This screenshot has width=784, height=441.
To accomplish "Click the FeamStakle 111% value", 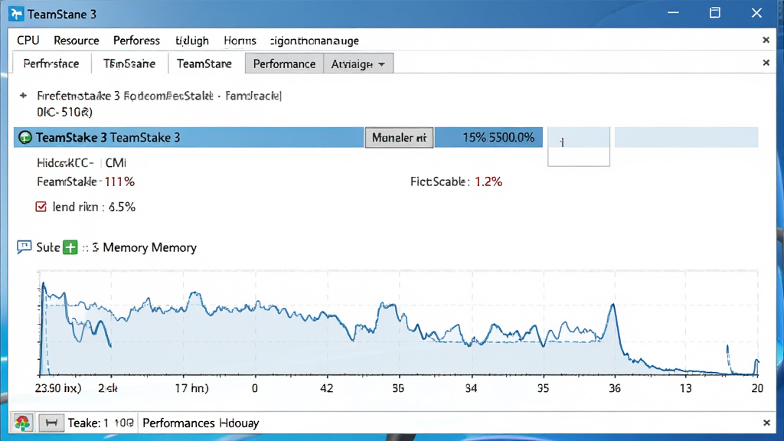I will (x=119, y=181).
